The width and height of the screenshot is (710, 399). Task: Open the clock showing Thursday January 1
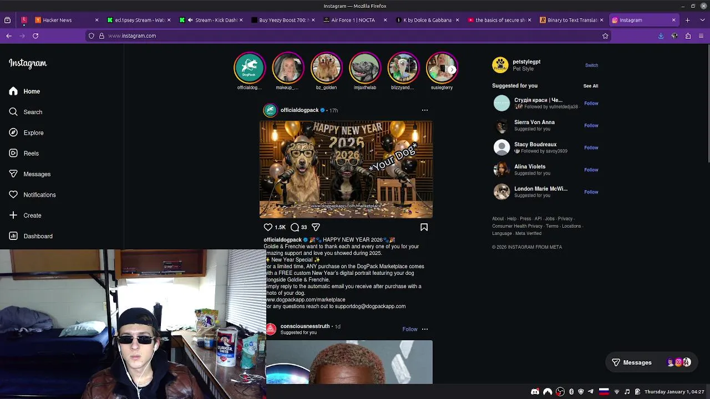click(674, 392)
